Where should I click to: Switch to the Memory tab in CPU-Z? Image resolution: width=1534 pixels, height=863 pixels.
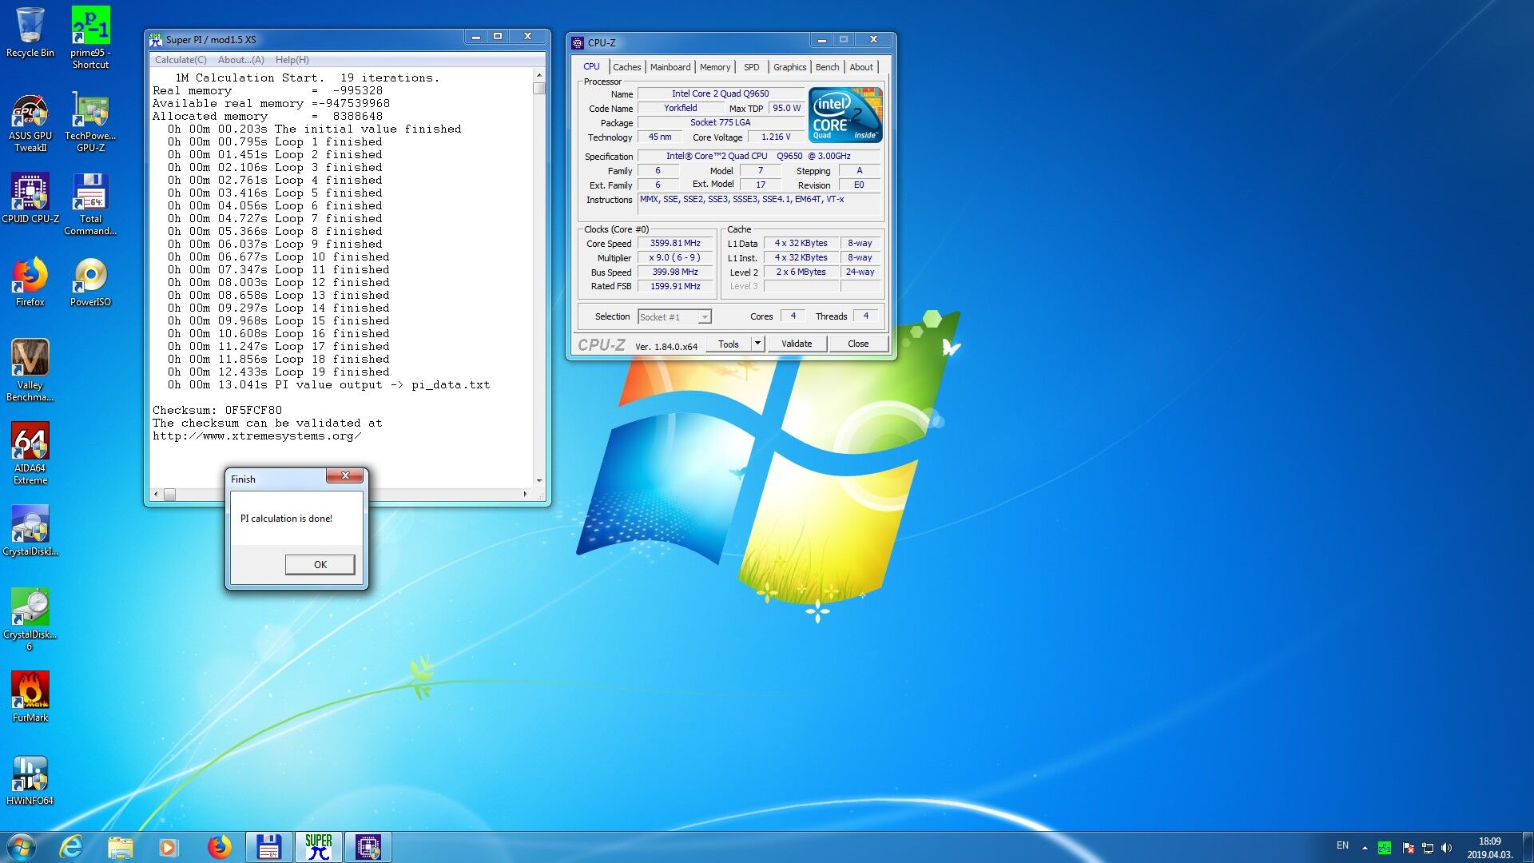click(715, 67)
